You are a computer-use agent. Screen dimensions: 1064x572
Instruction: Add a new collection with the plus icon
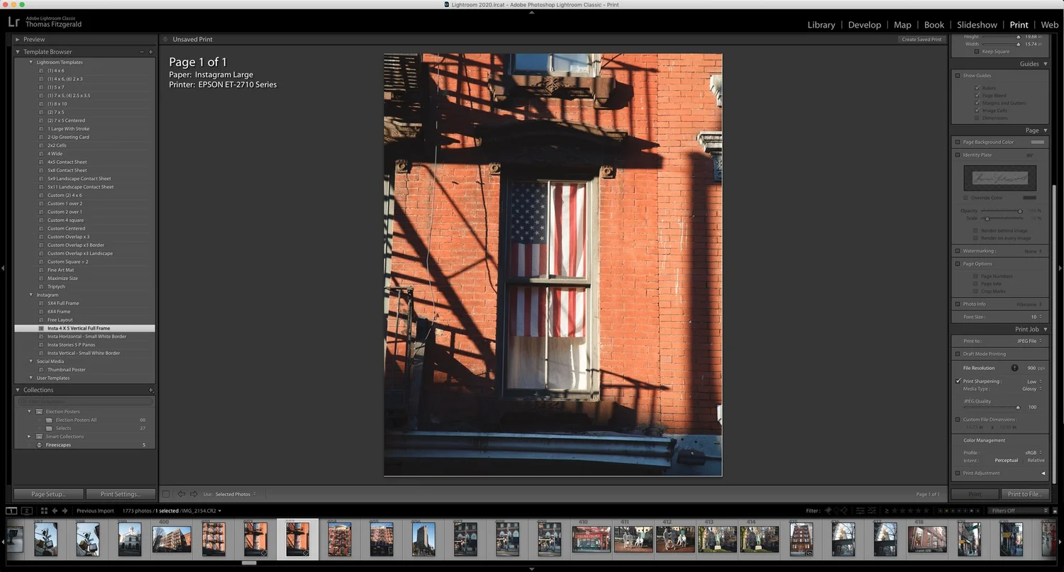(x=150, y=390)
